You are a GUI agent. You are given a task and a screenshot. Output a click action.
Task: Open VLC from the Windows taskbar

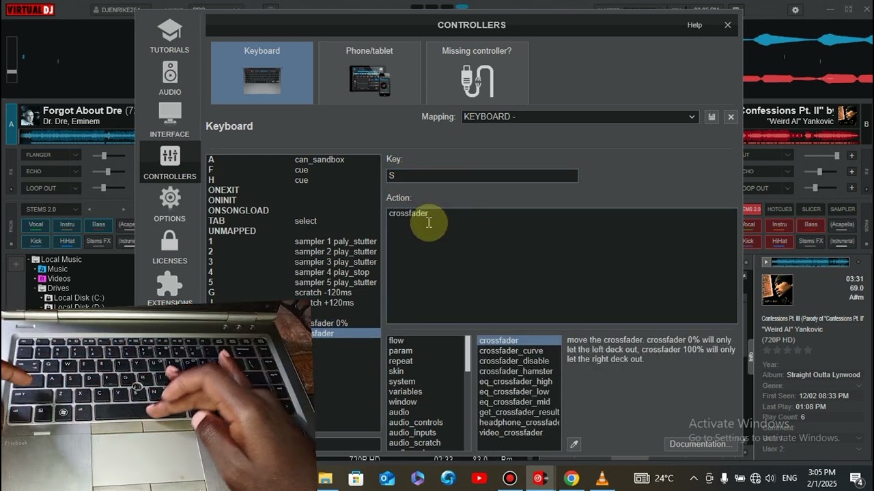(602, 478)
